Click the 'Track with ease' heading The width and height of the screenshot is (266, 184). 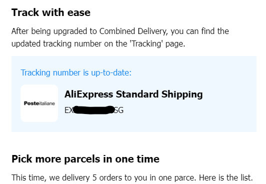[51, 12]
